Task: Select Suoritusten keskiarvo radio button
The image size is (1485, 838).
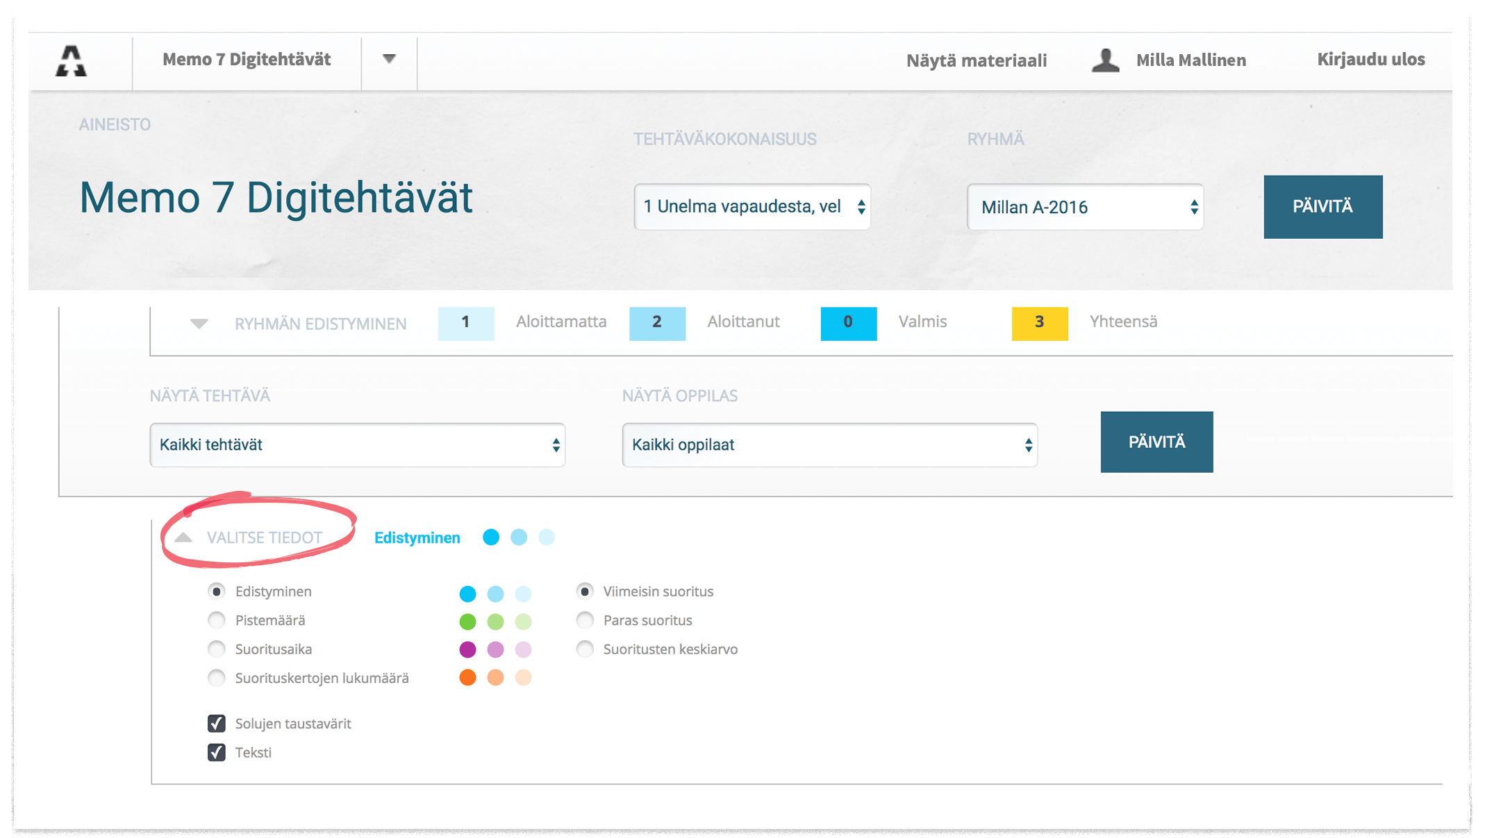Action: tap(585, 649)
